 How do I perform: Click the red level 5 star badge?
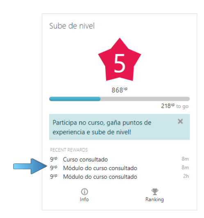[x=120, y=59]
